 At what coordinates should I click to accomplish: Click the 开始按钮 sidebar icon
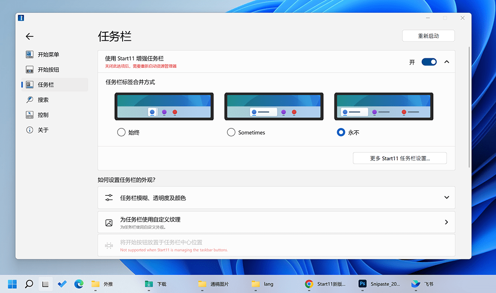click(29, 70)
